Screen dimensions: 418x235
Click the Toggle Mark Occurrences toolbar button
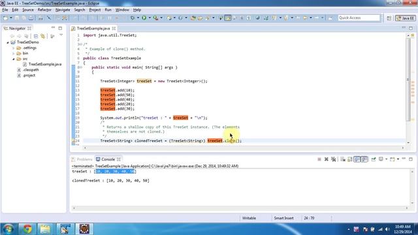tap(228, 18)
